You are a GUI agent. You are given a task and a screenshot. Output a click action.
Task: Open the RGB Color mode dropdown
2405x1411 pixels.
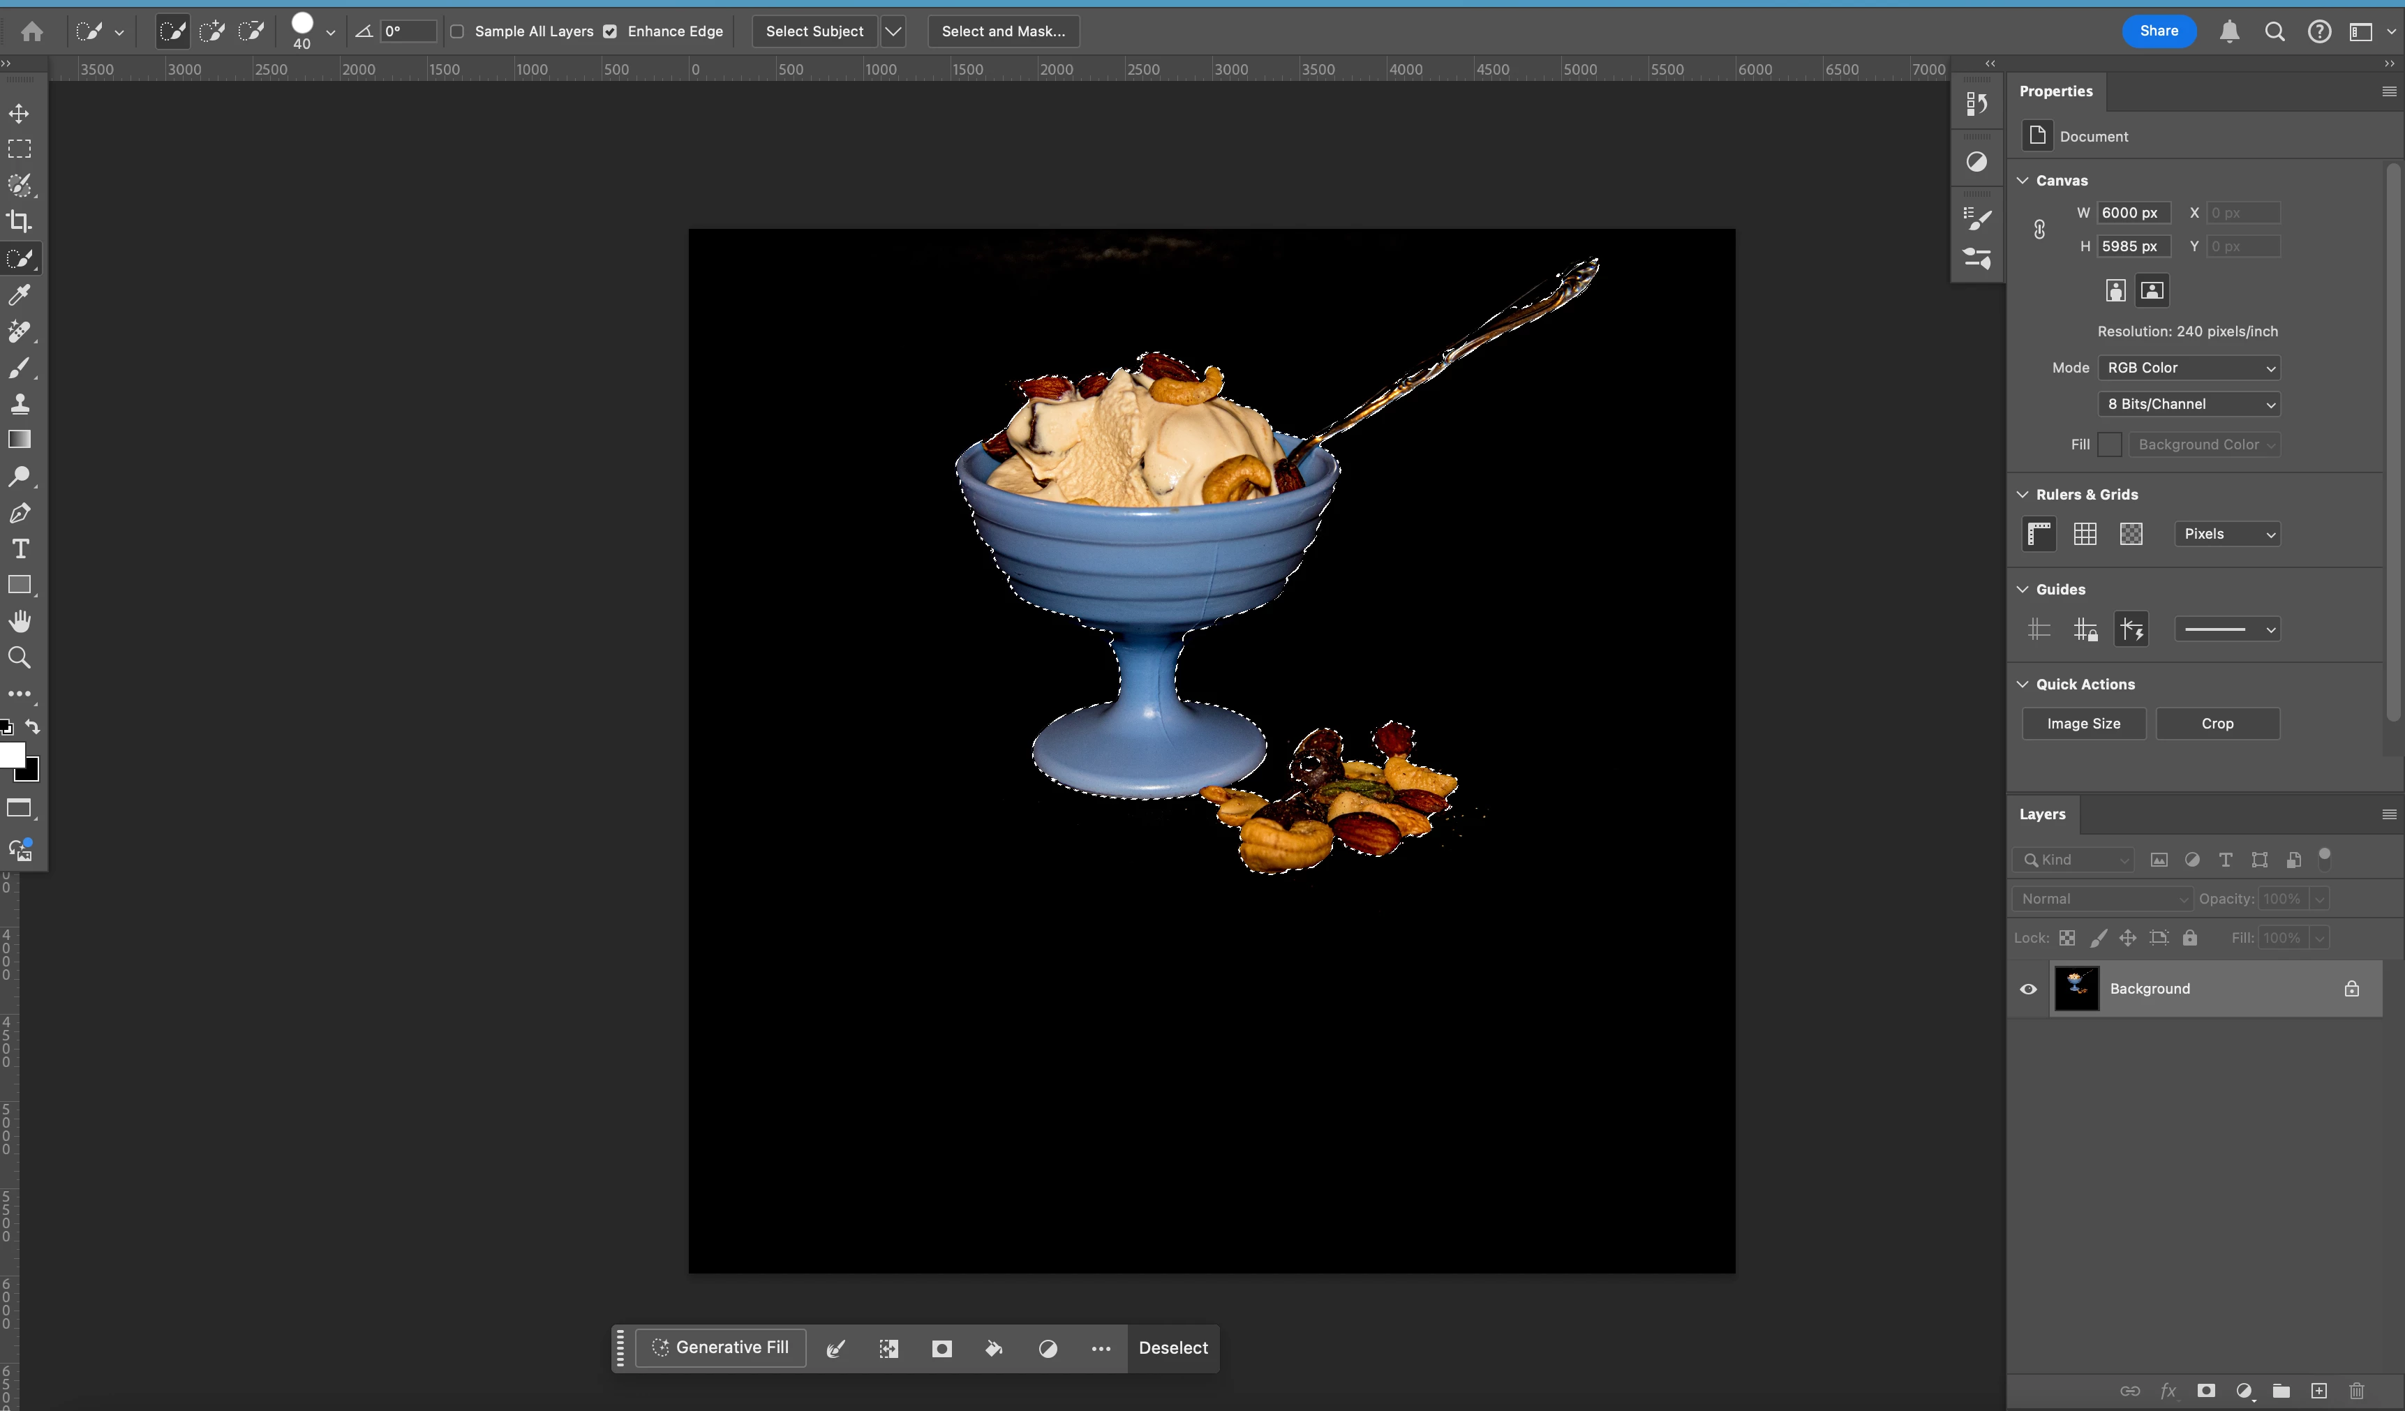pos(2189,368)
